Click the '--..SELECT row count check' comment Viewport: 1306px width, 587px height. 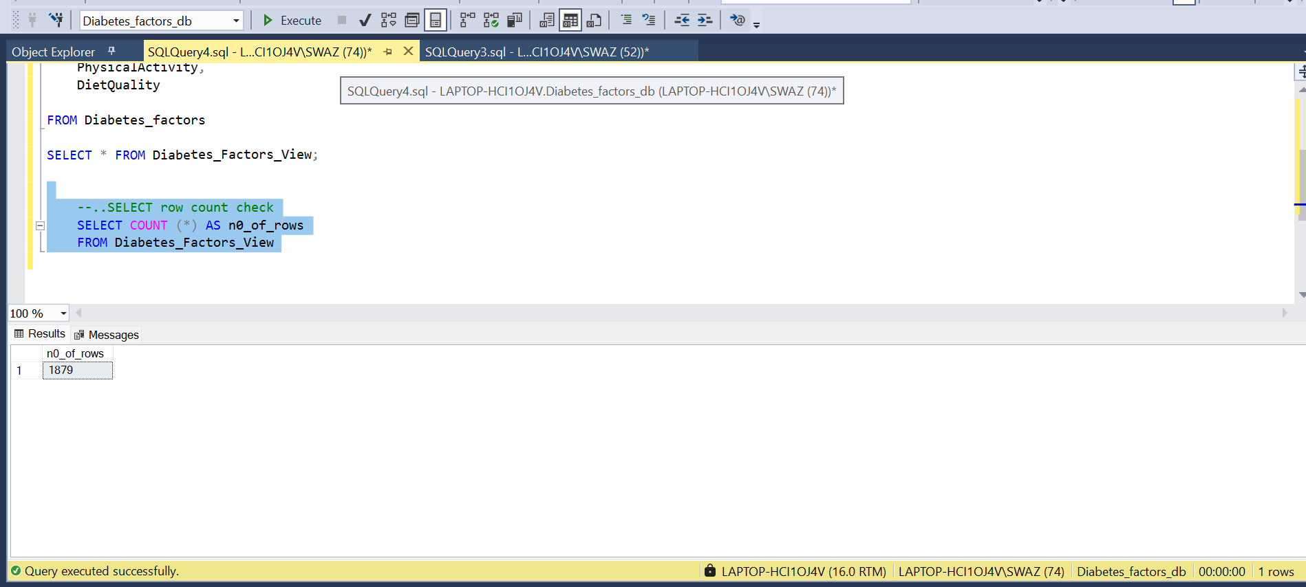175,208
